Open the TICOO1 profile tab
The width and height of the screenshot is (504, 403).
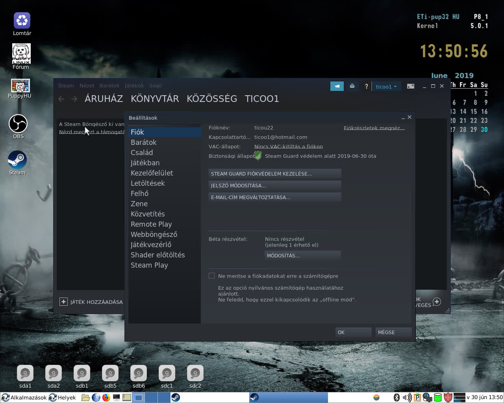(x=262, y=99)
